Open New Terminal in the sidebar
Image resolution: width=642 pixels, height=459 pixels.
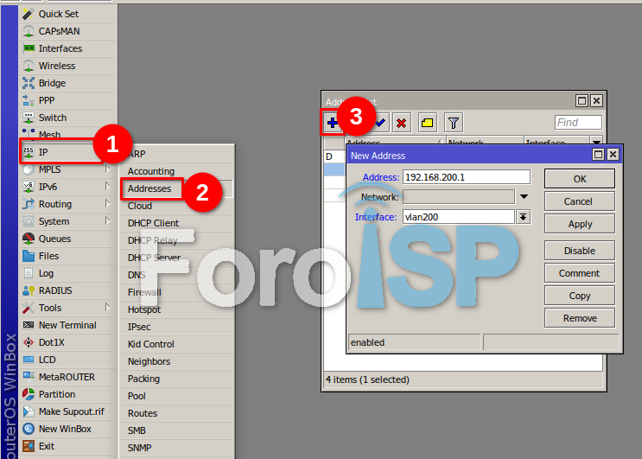[67, 325]
